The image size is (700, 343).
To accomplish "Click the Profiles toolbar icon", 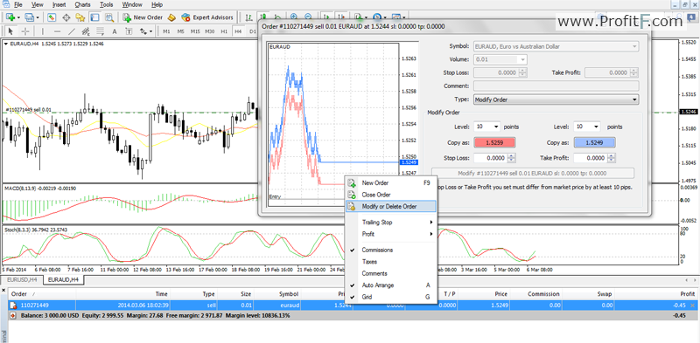I will point(29,17).
